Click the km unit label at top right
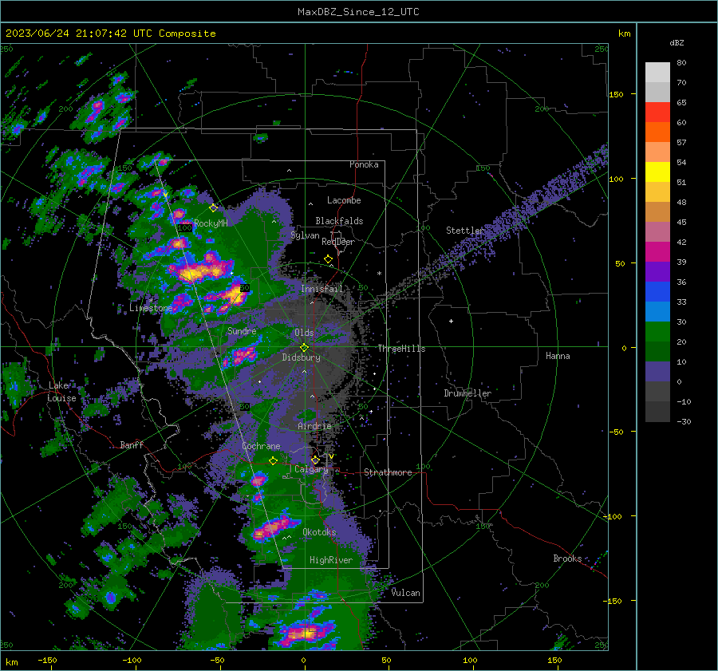Image resolution: width=718 pixels, height=671 pixels. tap(624, 34)
